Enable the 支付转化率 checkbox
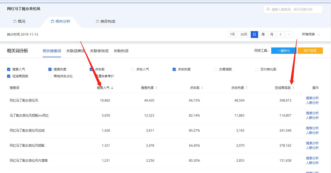Image resolution: width=331 pixels, height=173 pixels. 257,69
